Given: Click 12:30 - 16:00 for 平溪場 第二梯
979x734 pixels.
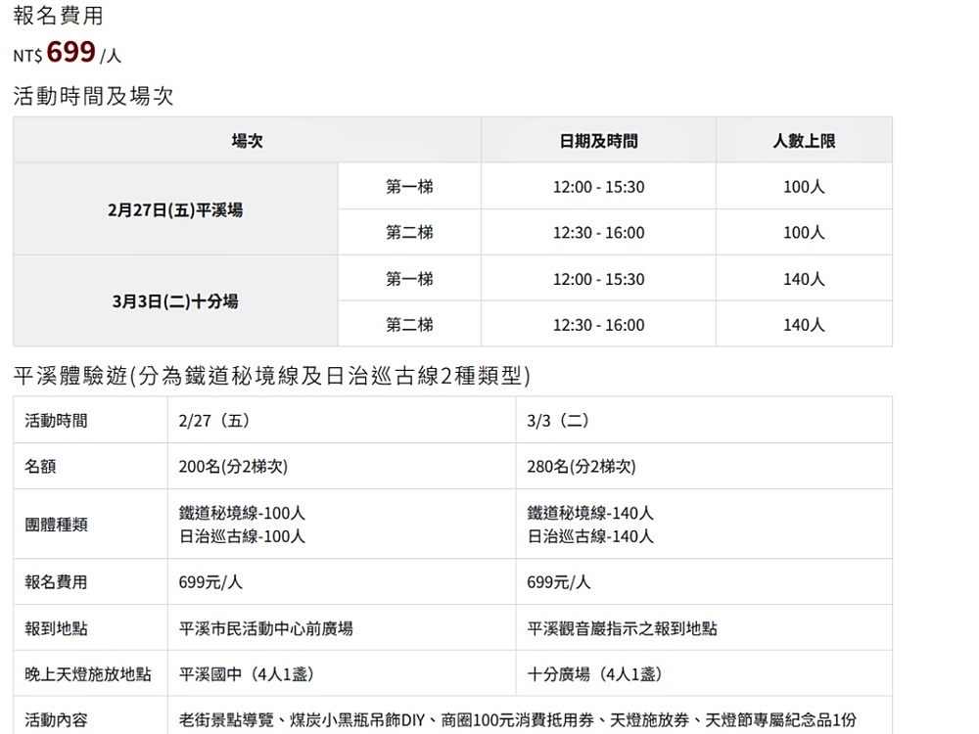Looking at the screenshot, I should pyautogui.click(x=598, y=232).
